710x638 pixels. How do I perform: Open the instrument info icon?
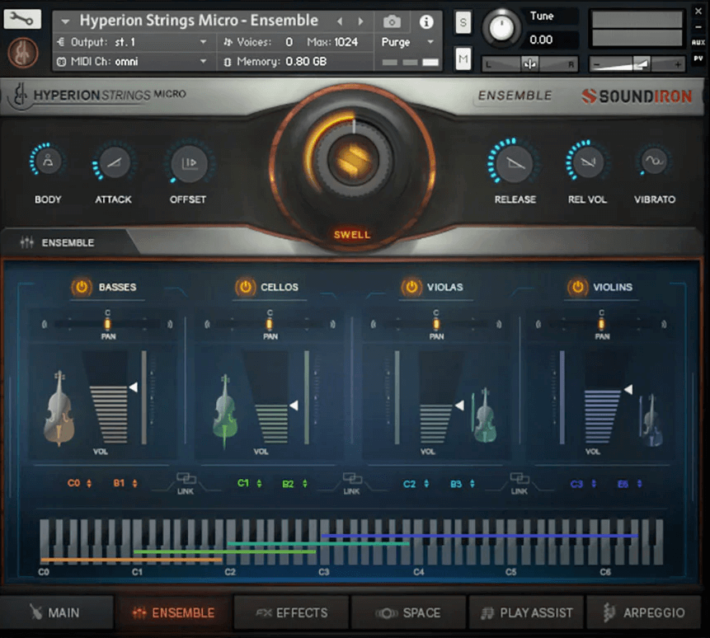[426, 21]
